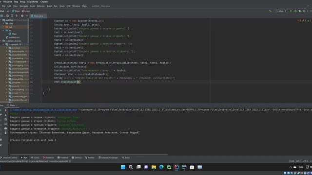Open Version Control tool window
This screenshot has height=175, width=312.
click(x=9, y=157)
